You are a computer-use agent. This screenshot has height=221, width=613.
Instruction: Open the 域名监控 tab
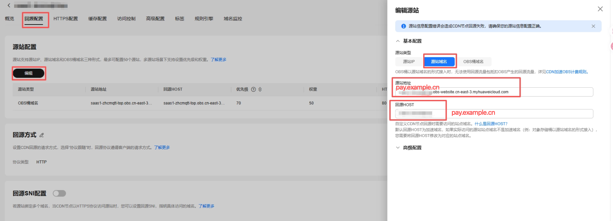[233, 19]
